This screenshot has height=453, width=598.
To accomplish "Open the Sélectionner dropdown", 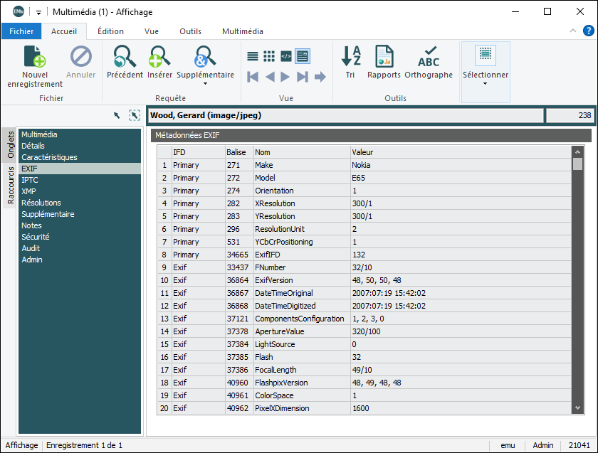I will tap(486, 83).
